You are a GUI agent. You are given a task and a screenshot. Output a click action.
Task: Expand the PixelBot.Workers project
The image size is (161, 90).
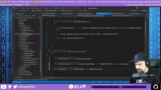coord(17,71)
